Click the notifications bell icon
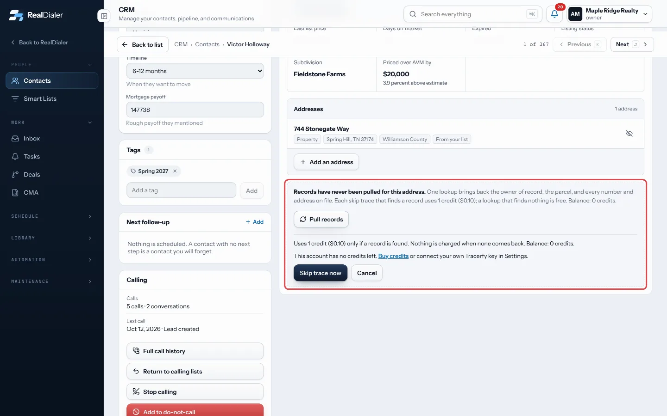 coord(554,14)
